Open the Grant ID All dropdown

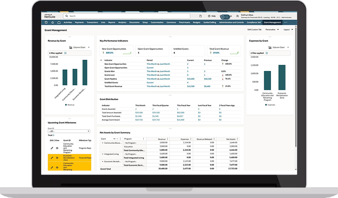pyautogui.click(x=69, y=131)
